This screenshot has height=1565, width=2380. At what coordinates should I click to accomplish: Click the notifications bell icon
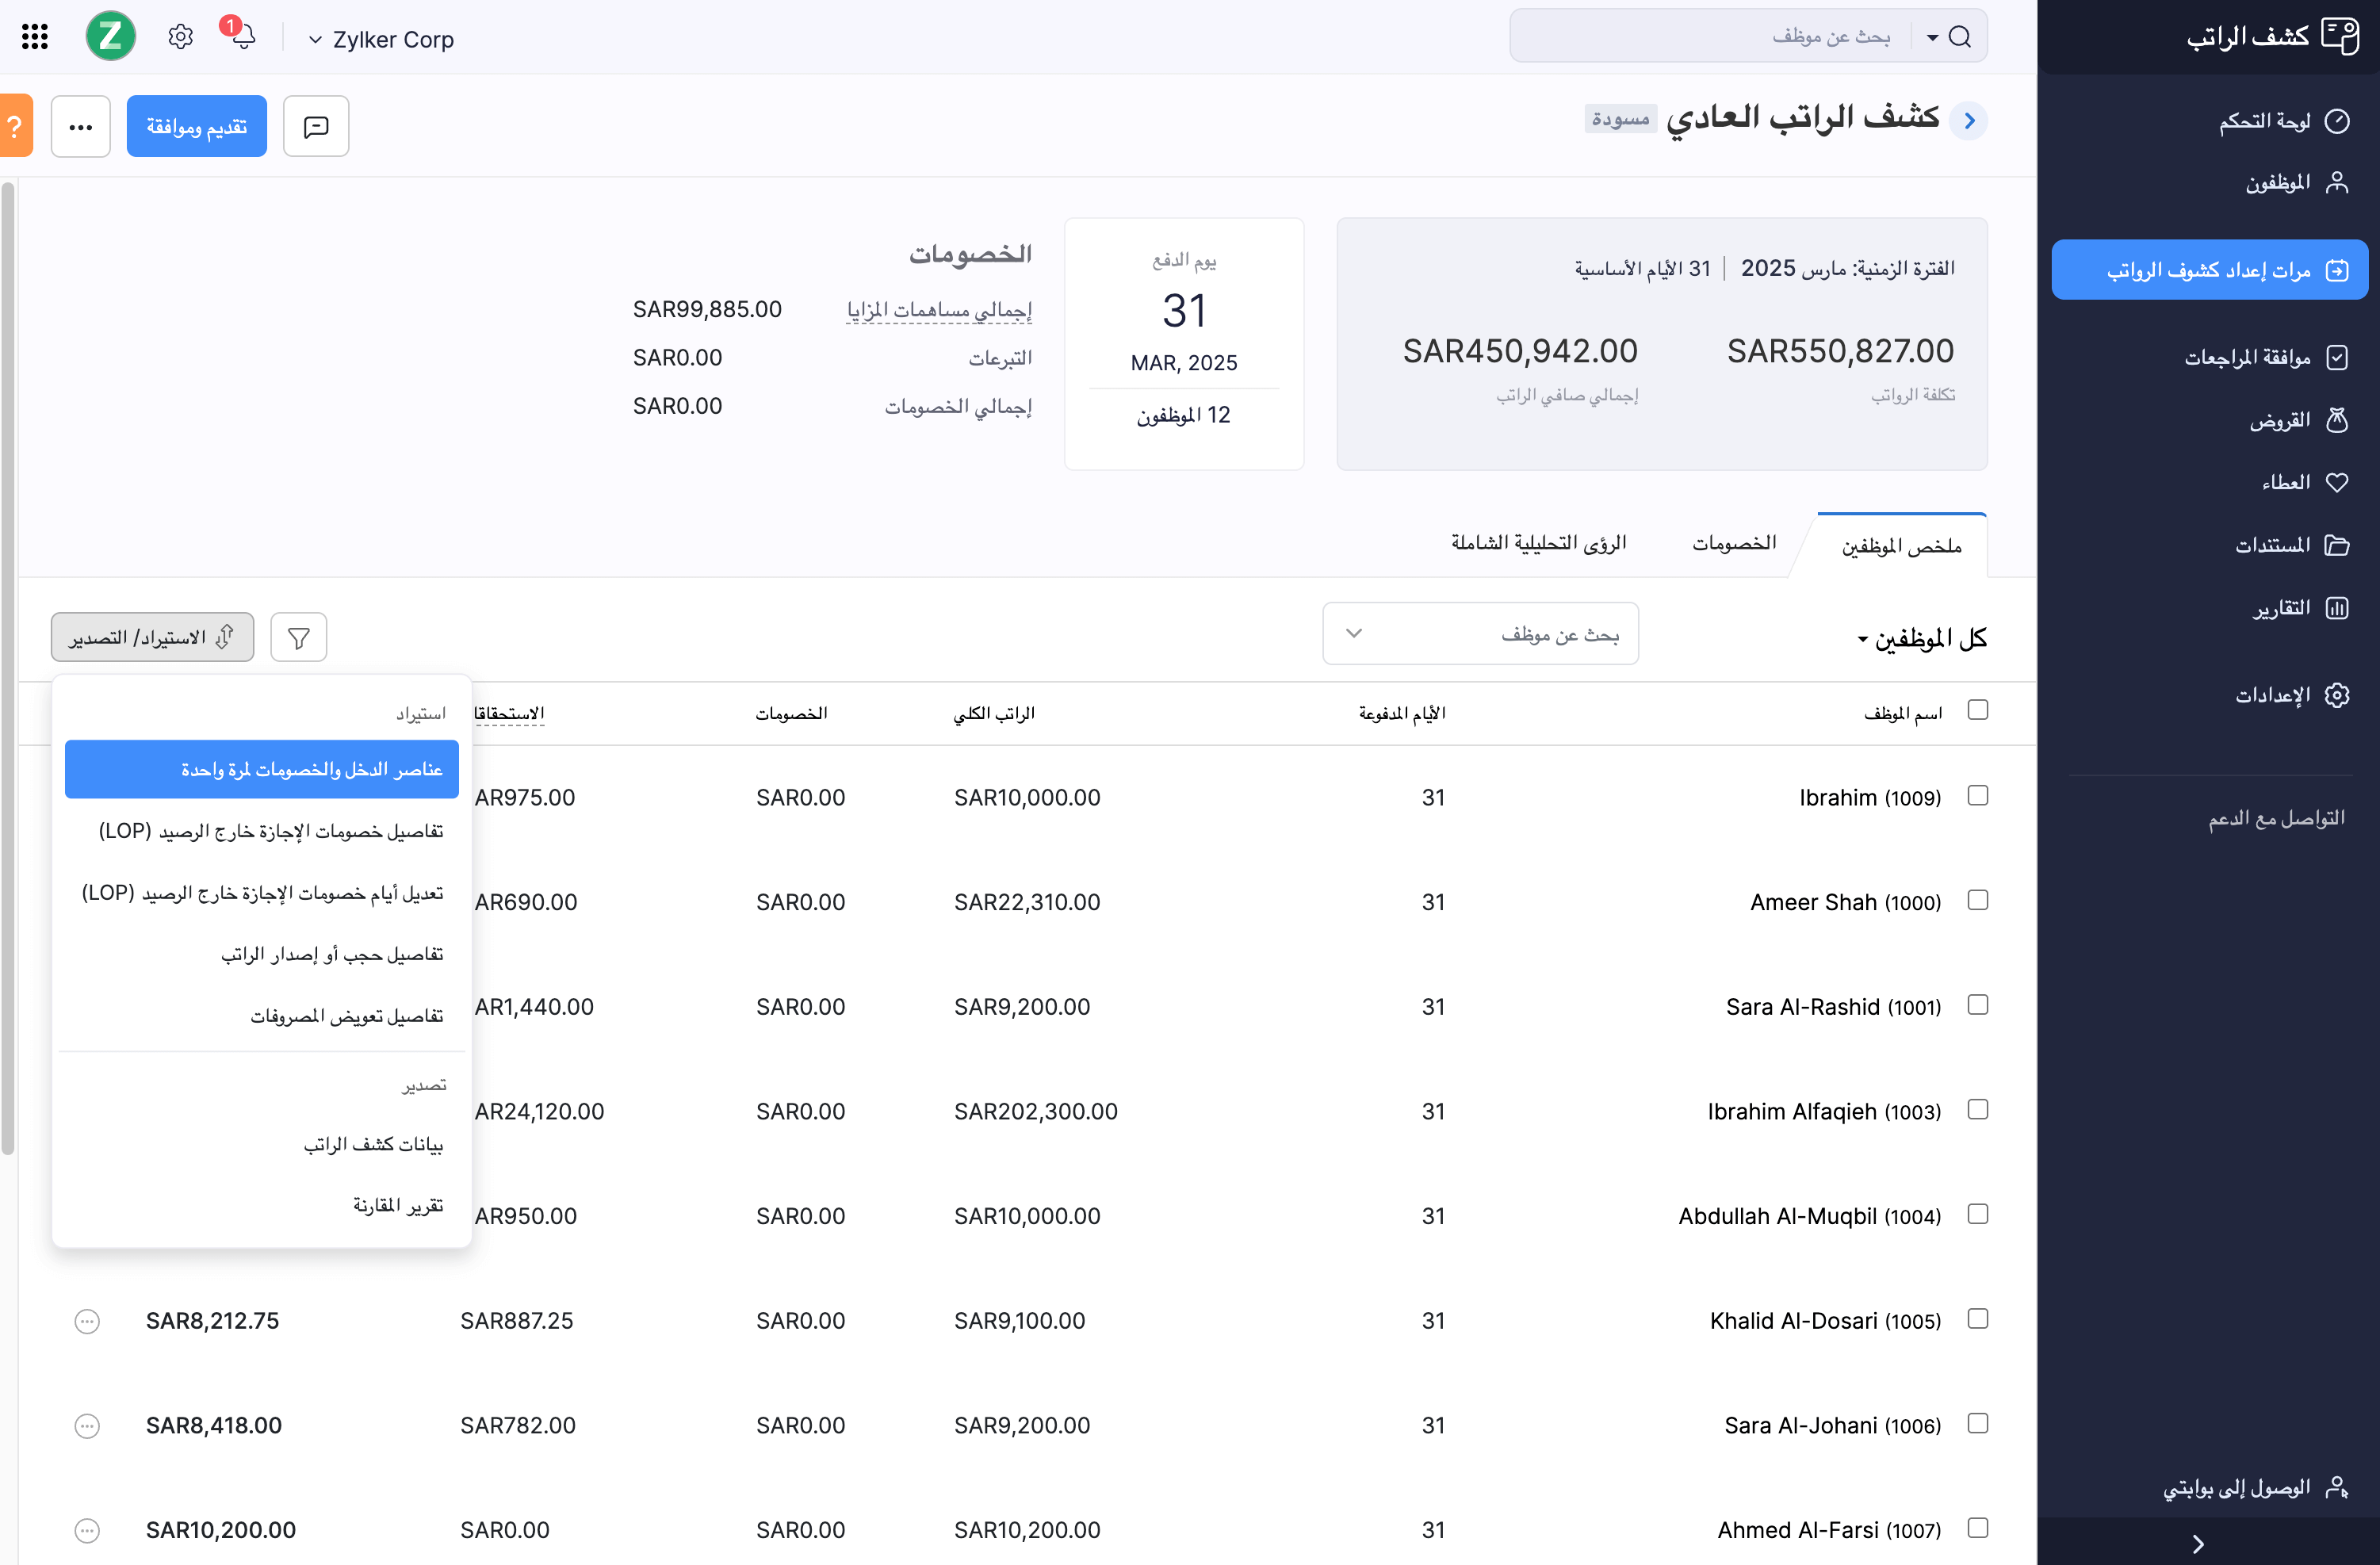(x=243, y=36)
